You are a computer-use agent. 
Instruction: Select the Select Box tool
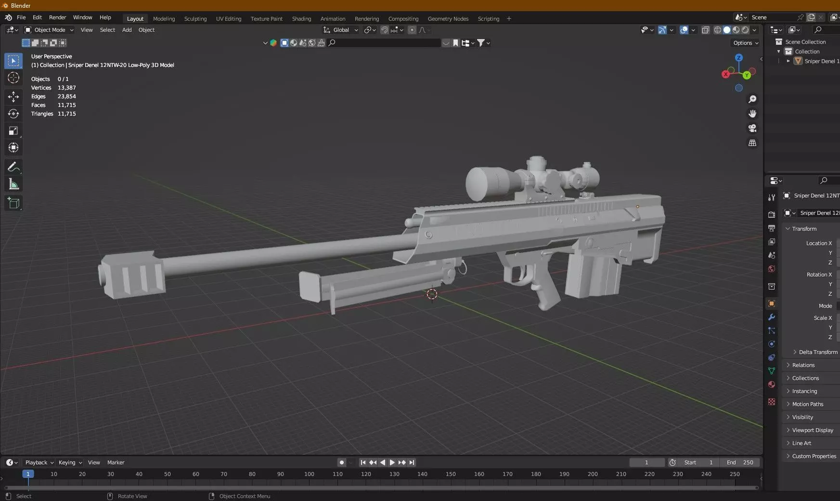pyautogui.click(x=13, y=61)
